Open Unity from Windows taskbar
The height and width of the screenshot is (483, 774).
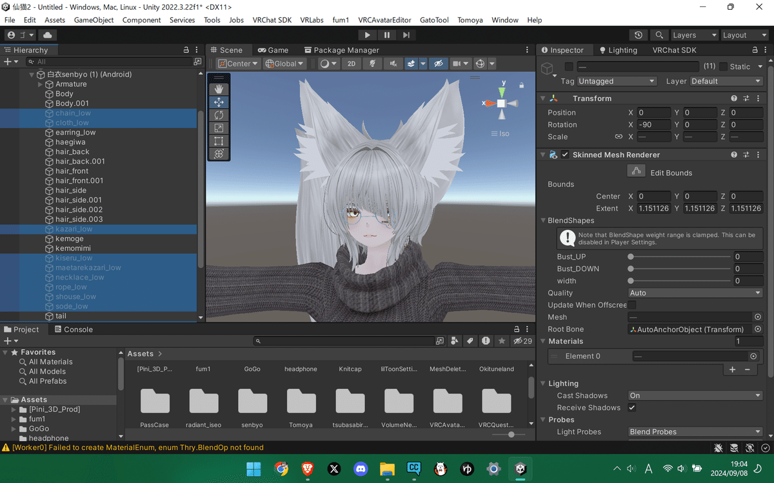tap(520, 469)
